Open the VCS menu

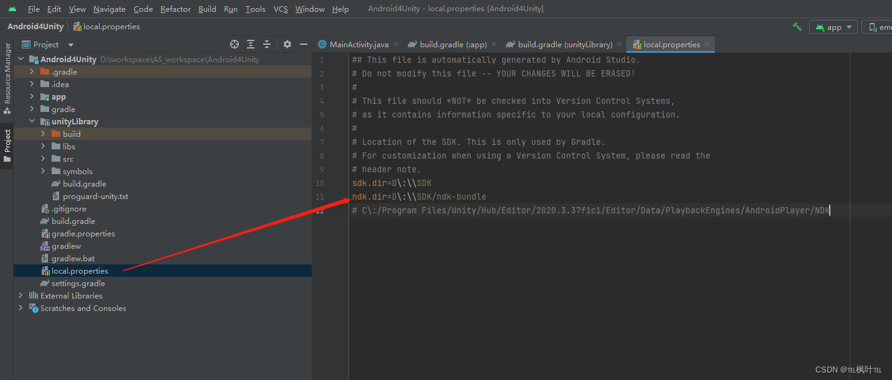click(x=281, y=9)
